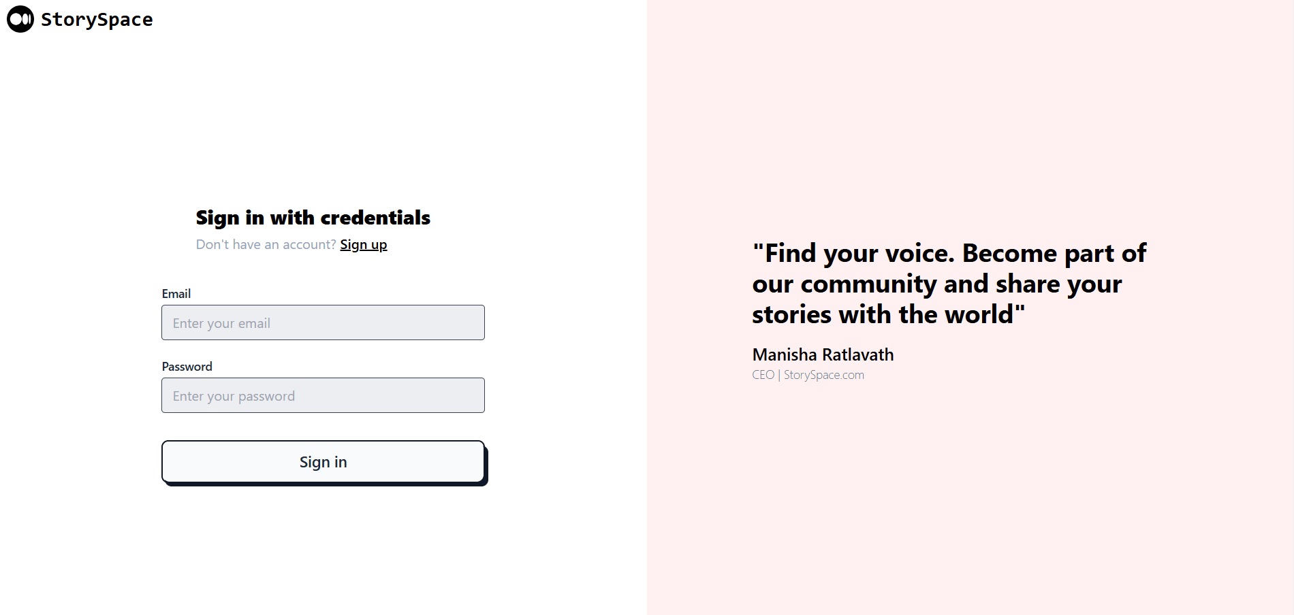Click the "Don't have an account?" text
Image resolution: width=1294 pixels, height=615 pixels.
tap(266, 245)
